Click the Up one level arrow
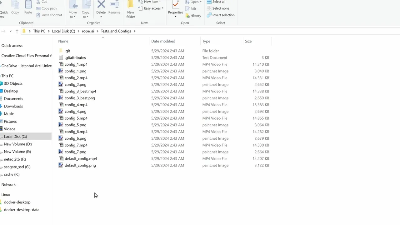 [17, 31]
